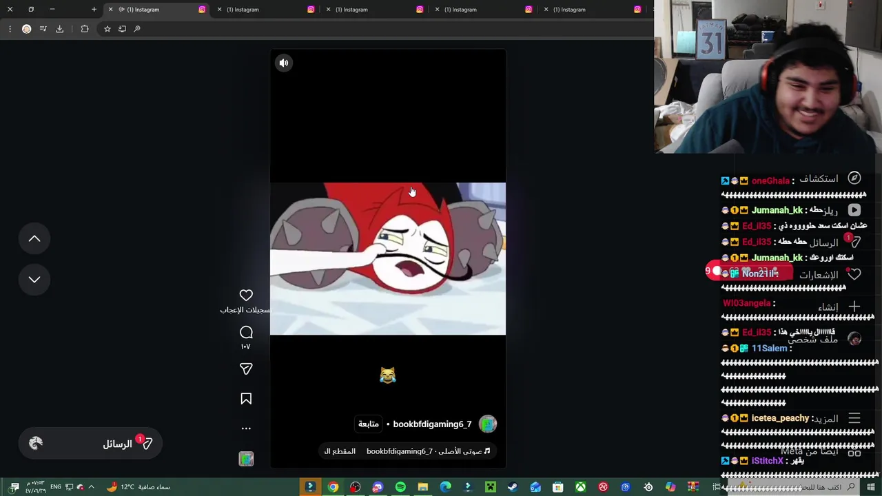882x496 pixels.
Task: Open the Chrome profile avatar
Action: pos(26,29)
